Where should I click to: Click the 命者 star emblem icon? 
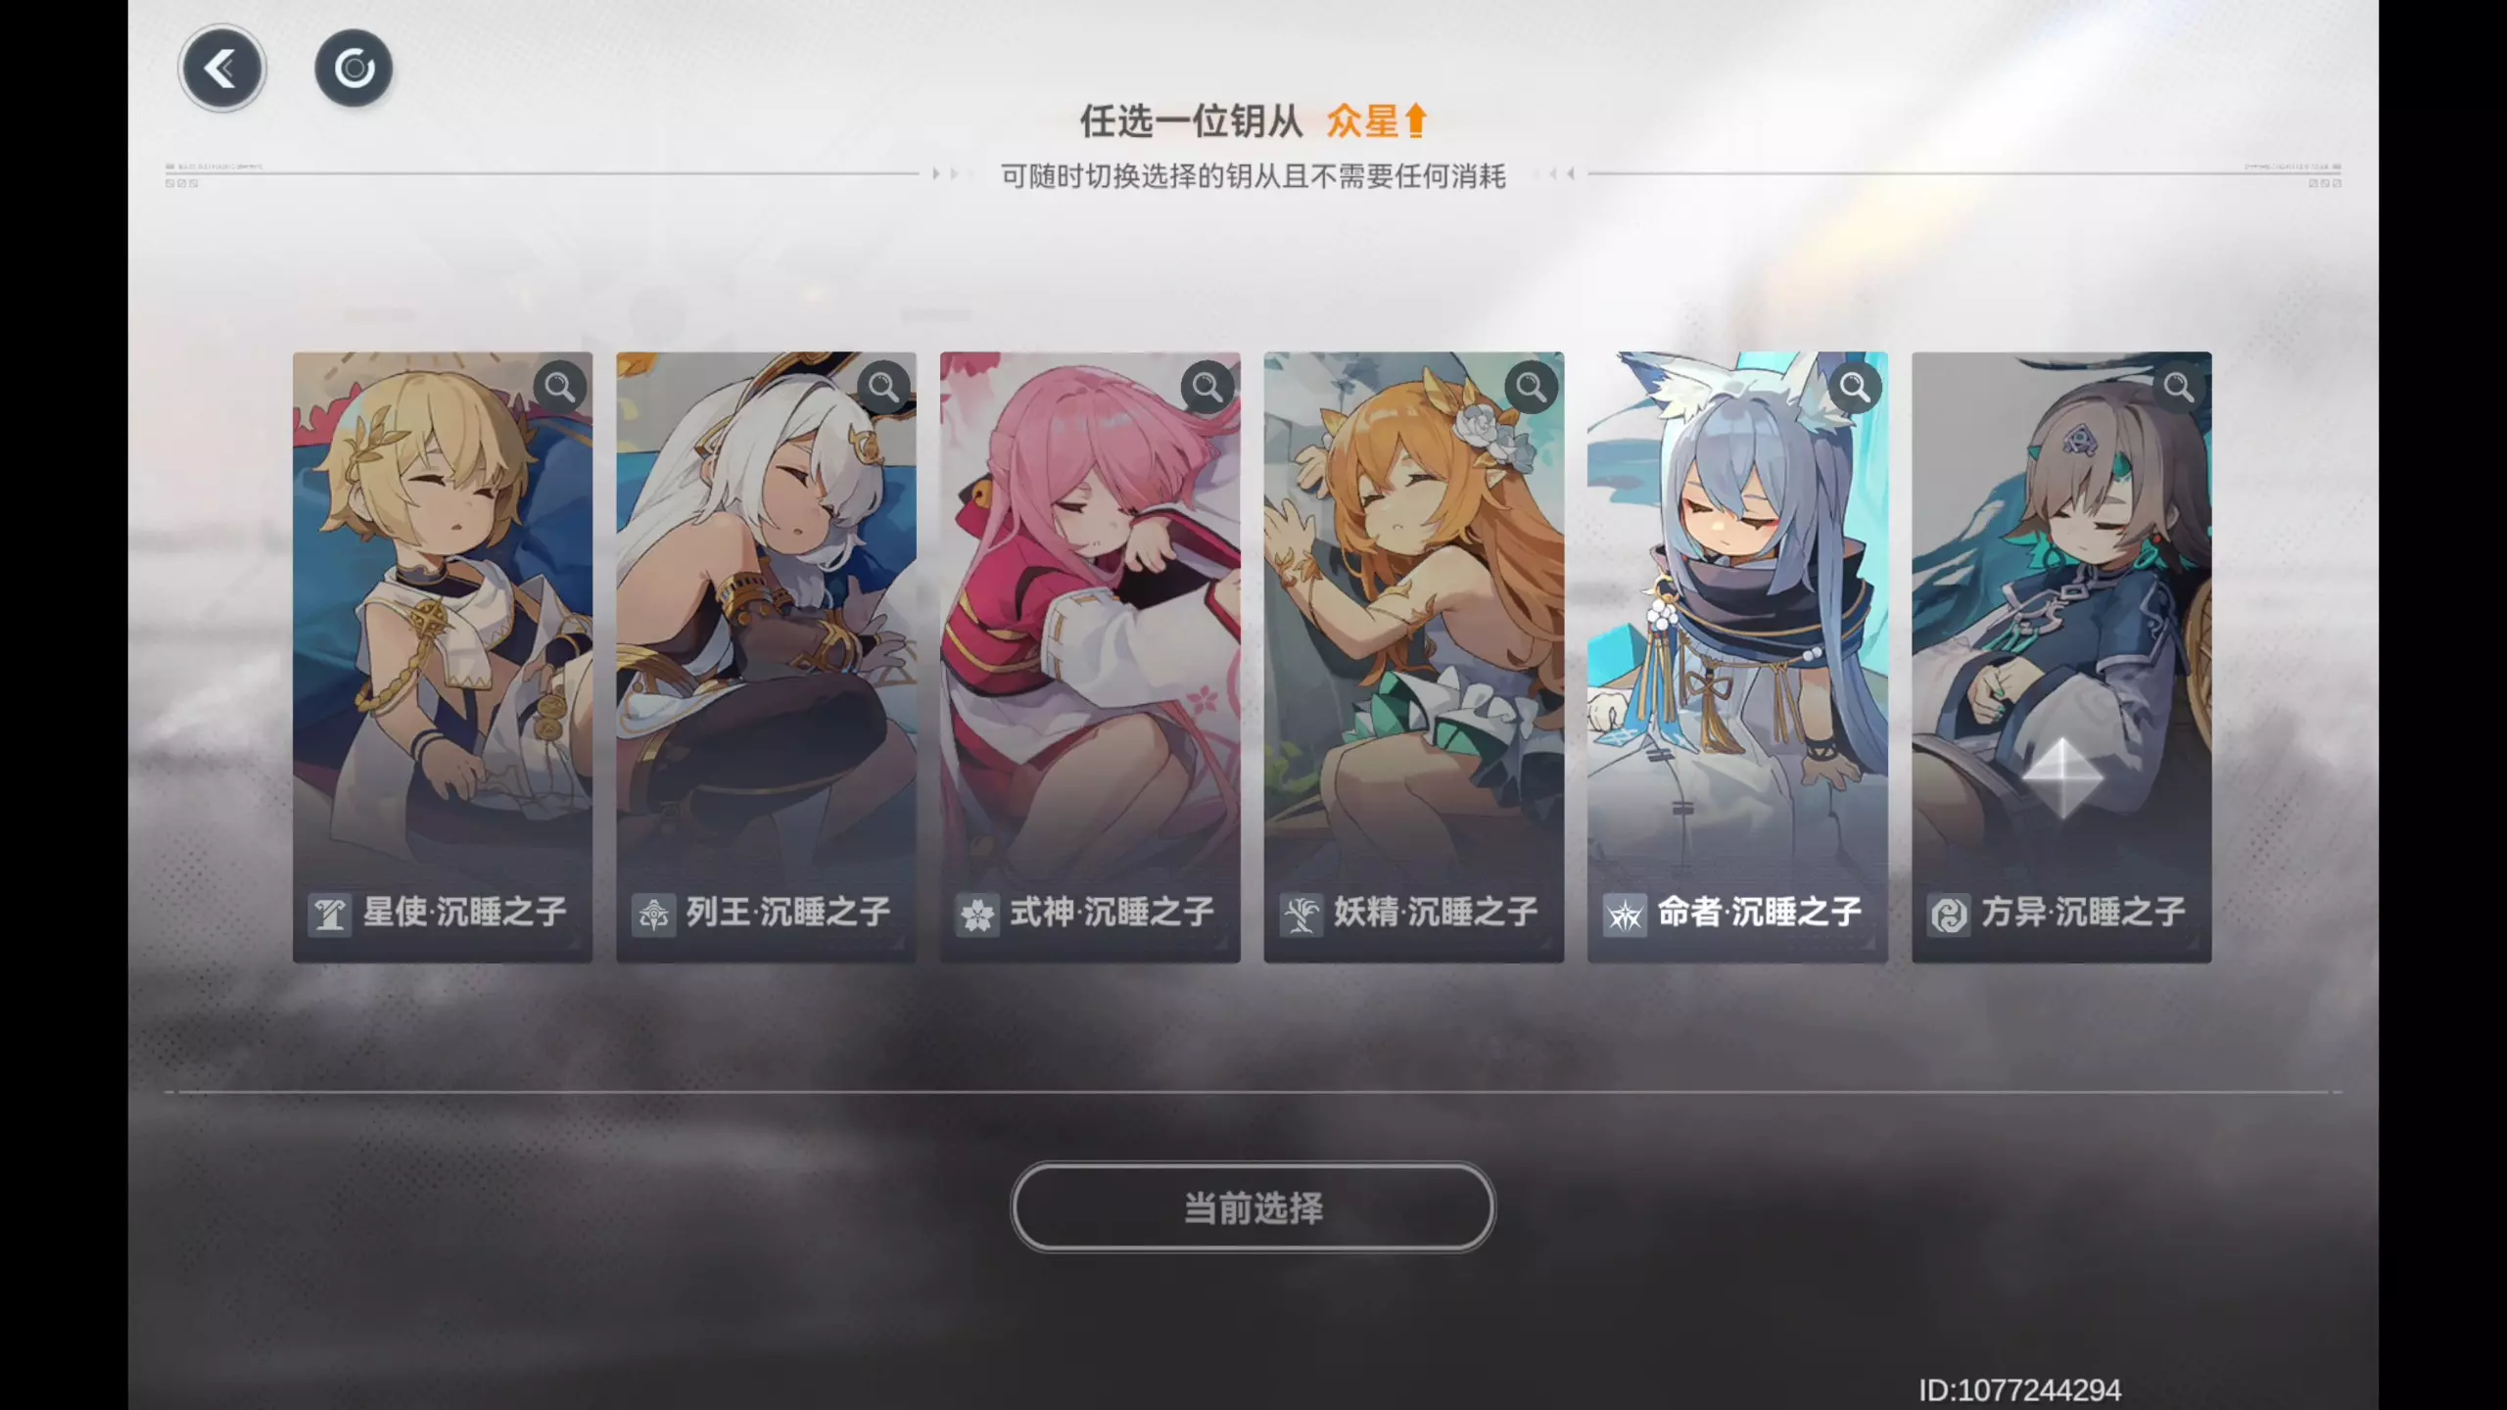(1625, 916)
